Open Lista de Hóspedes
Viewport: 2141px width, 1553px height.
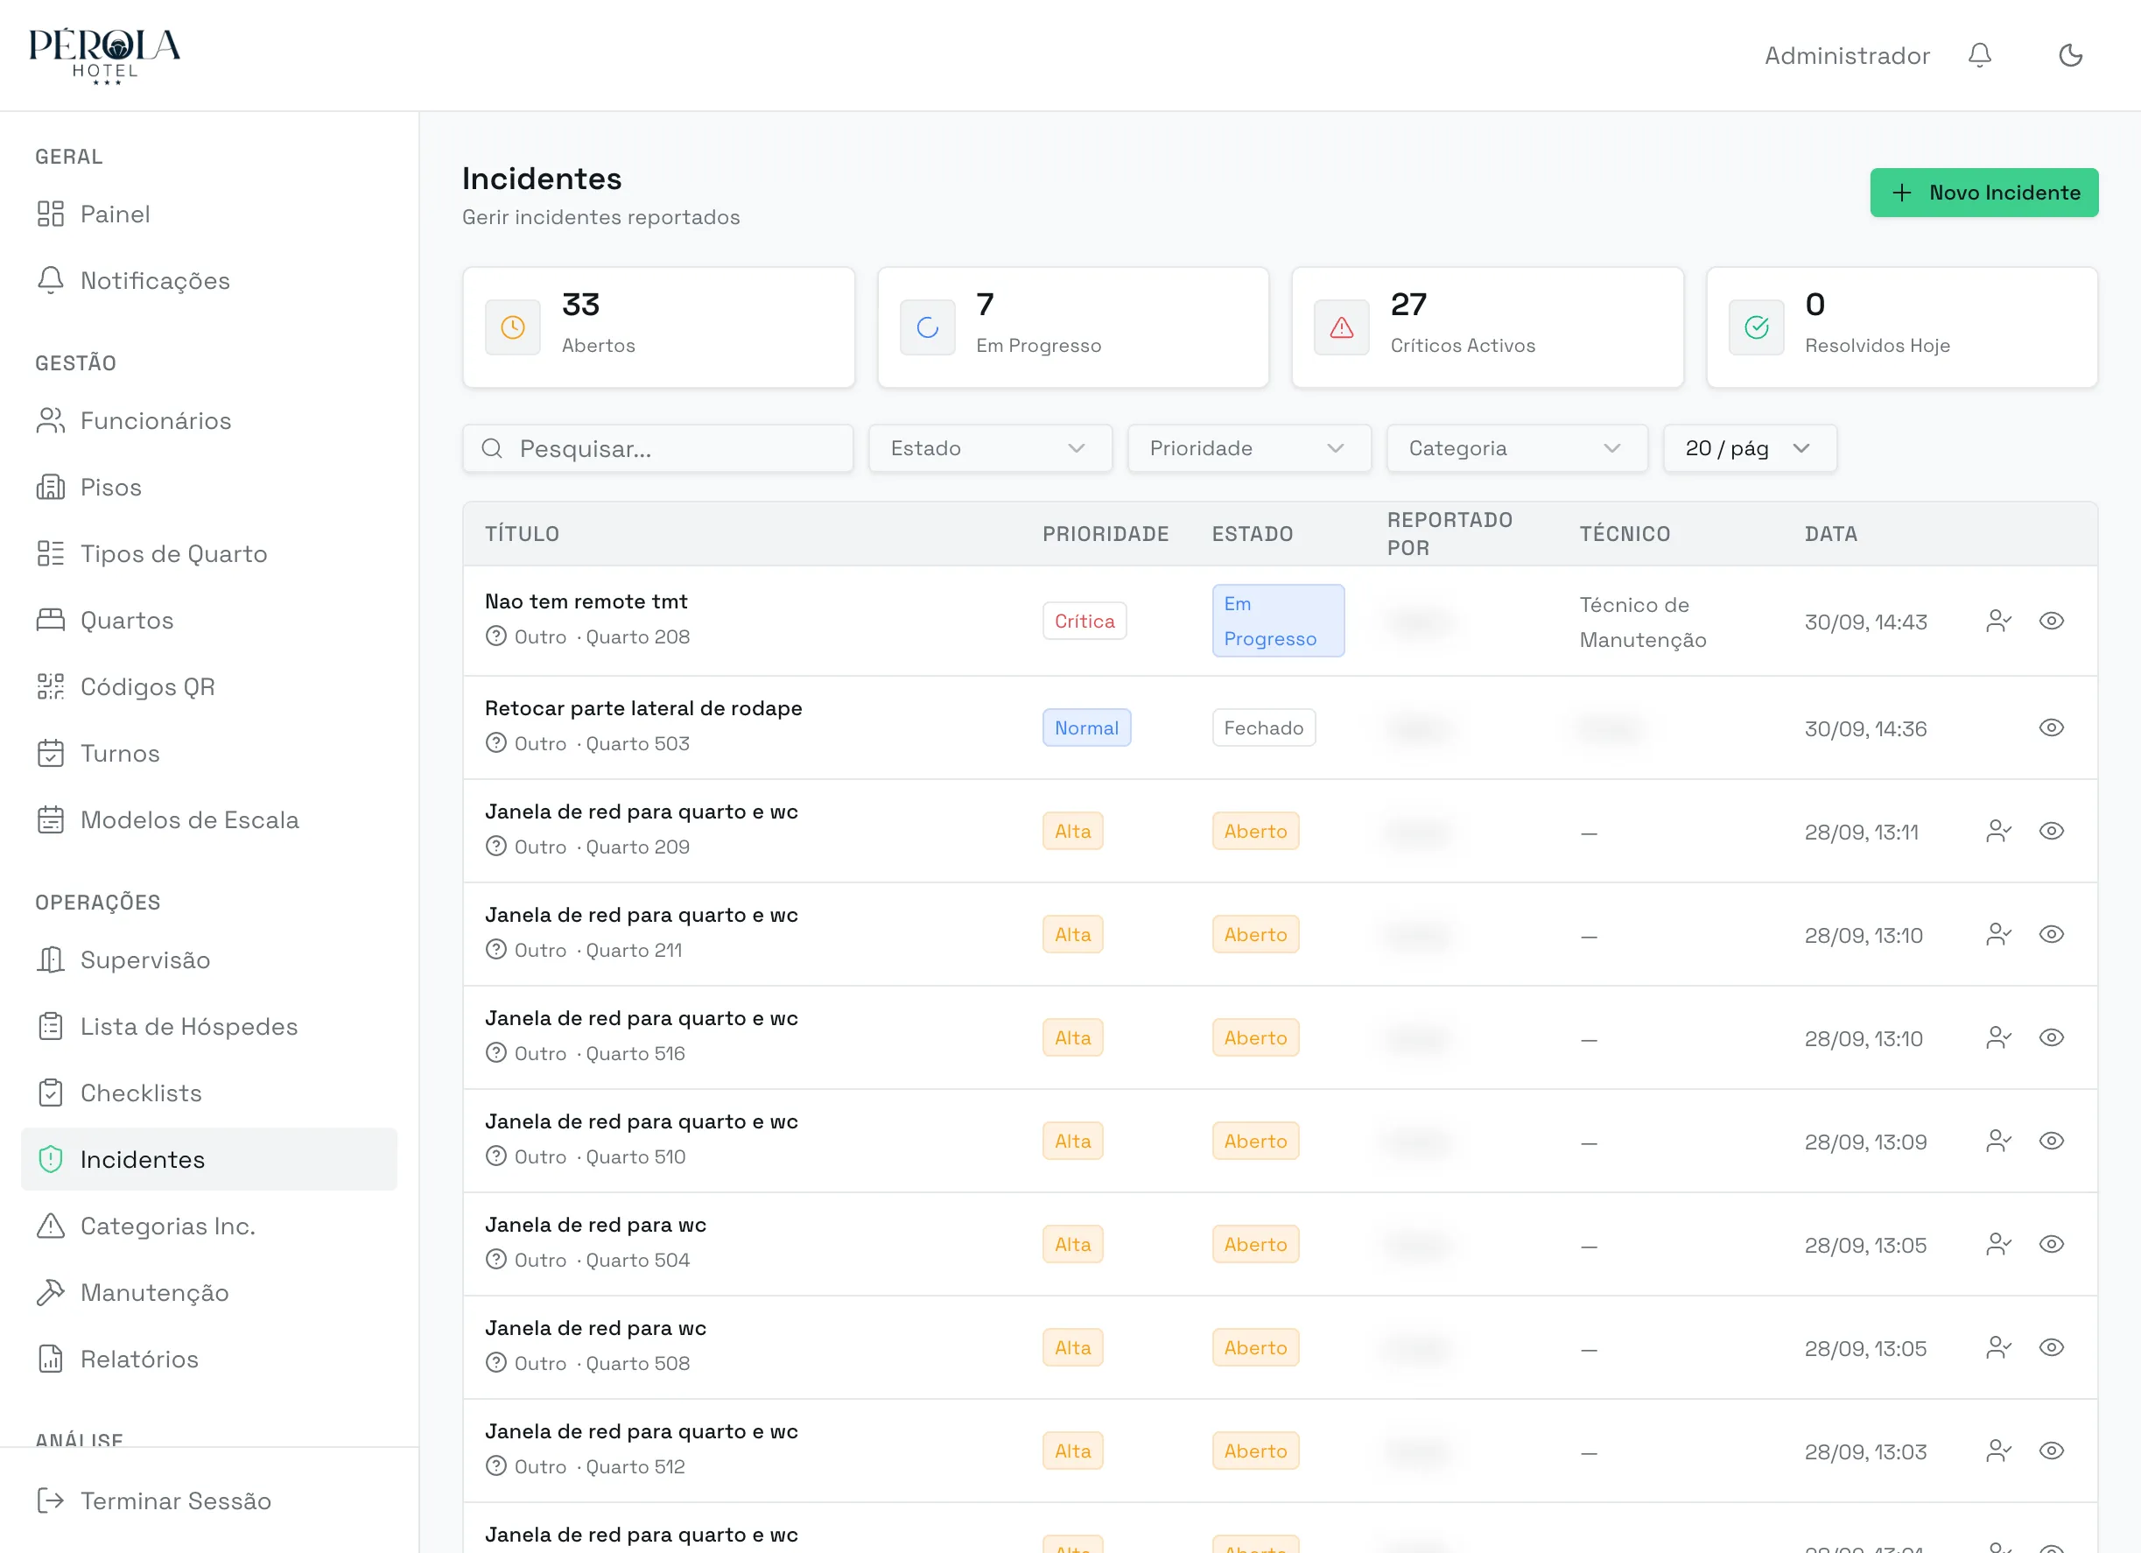[x=208, y=1026]
